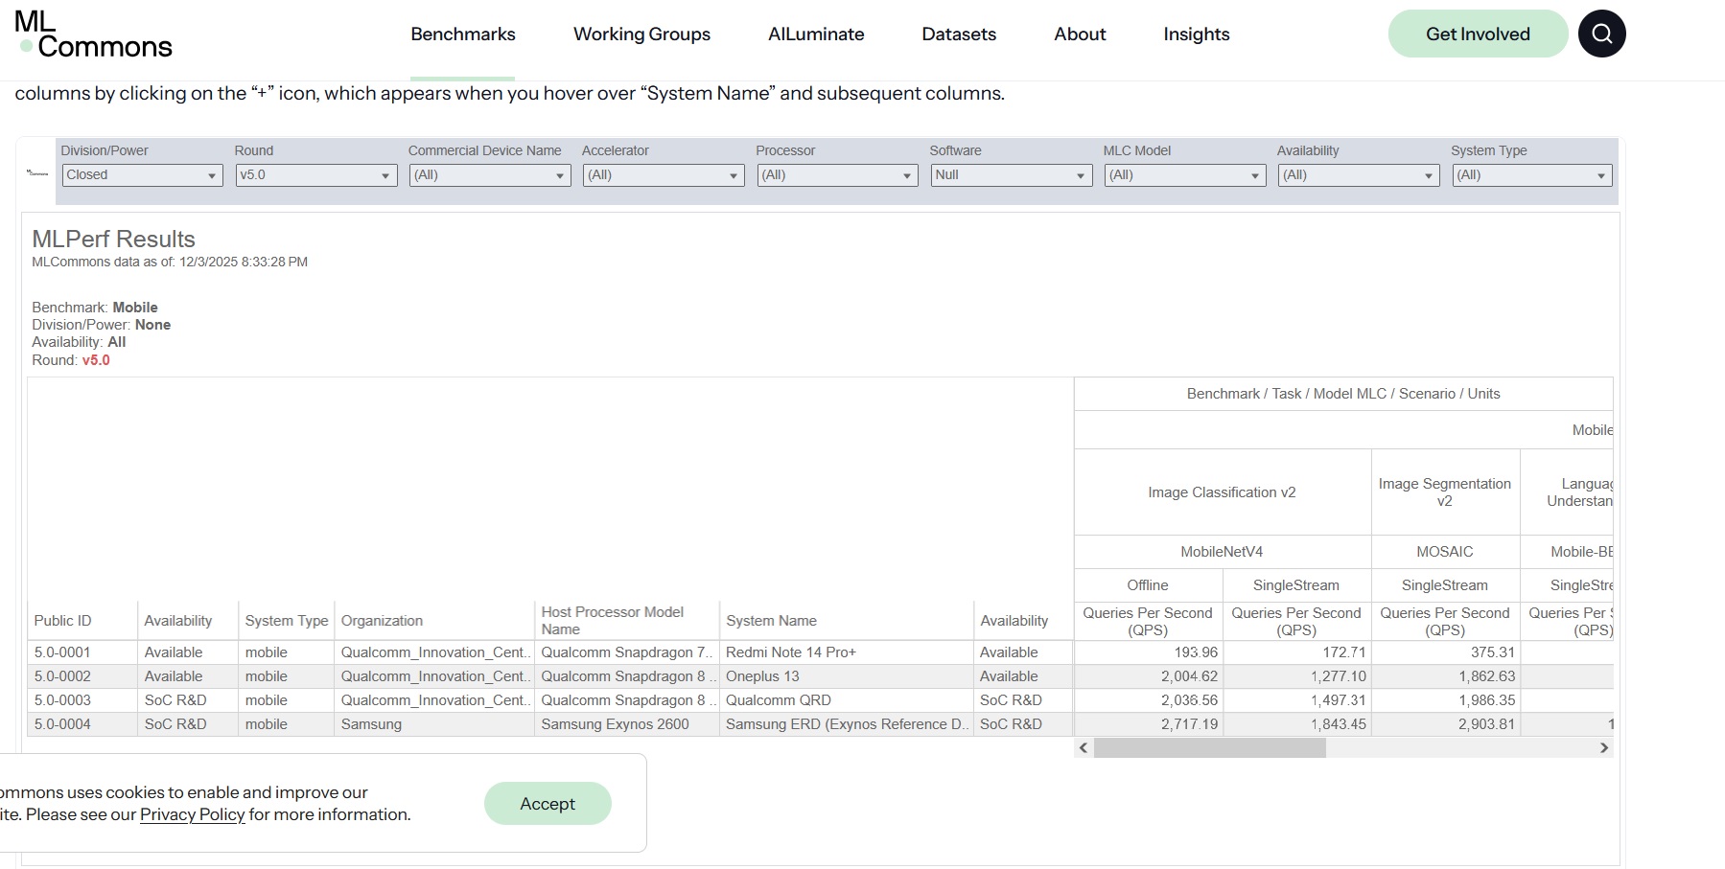Click the search magnifier icon
1725x869 pixels.
(x=1601, y=34)
